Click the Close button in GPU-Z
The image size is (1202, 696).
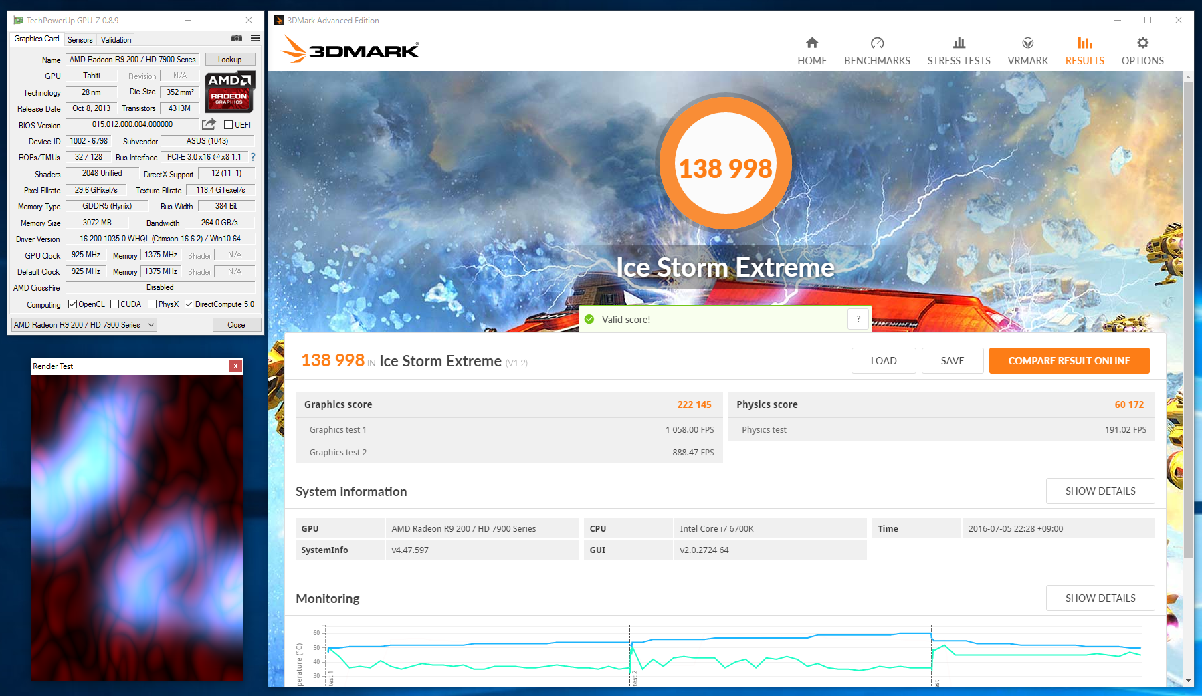pyautogui.click(x=236, y=325)
